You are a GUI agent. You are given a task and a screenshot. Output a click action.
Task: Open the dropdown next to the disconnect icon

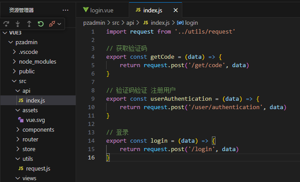point(59,24)
